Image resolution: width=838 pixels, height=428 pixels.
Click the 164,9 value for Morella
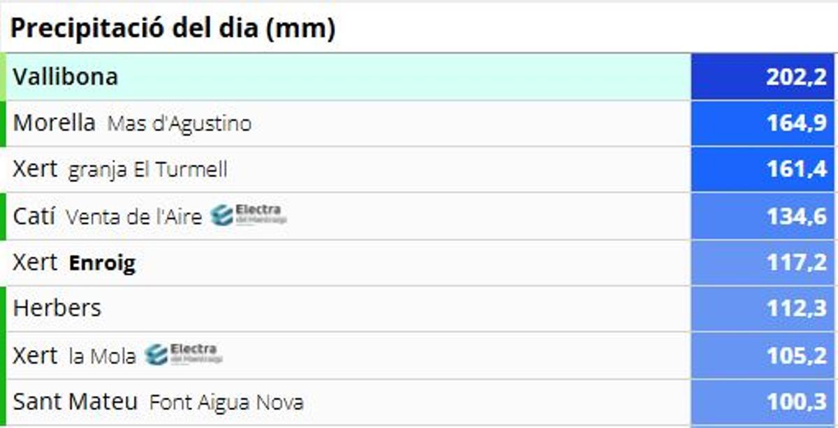coord(764,123)
